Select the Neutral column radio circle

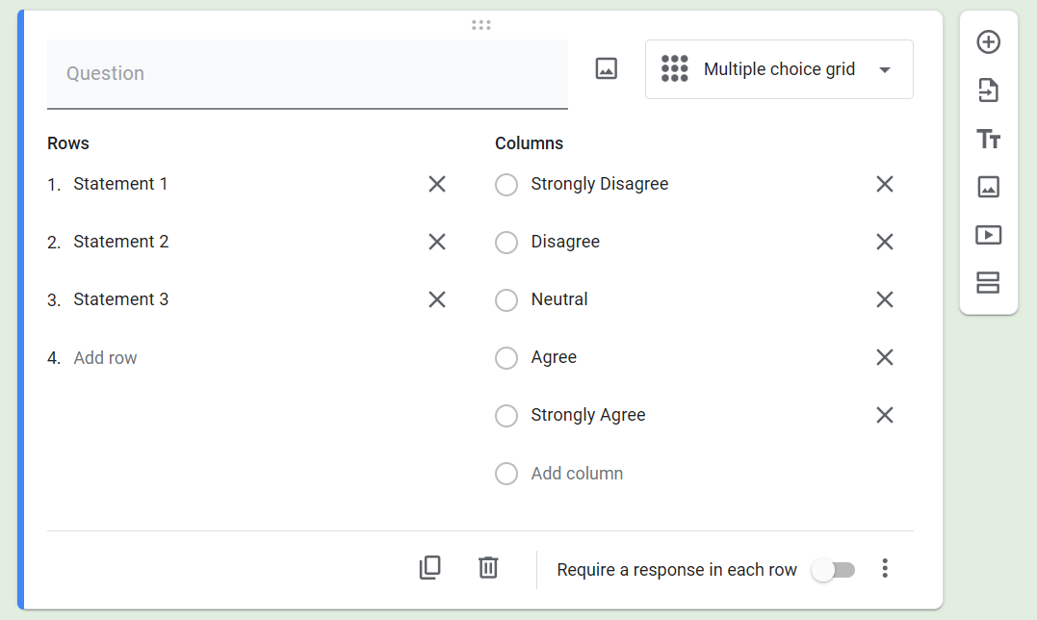(506, 300)
